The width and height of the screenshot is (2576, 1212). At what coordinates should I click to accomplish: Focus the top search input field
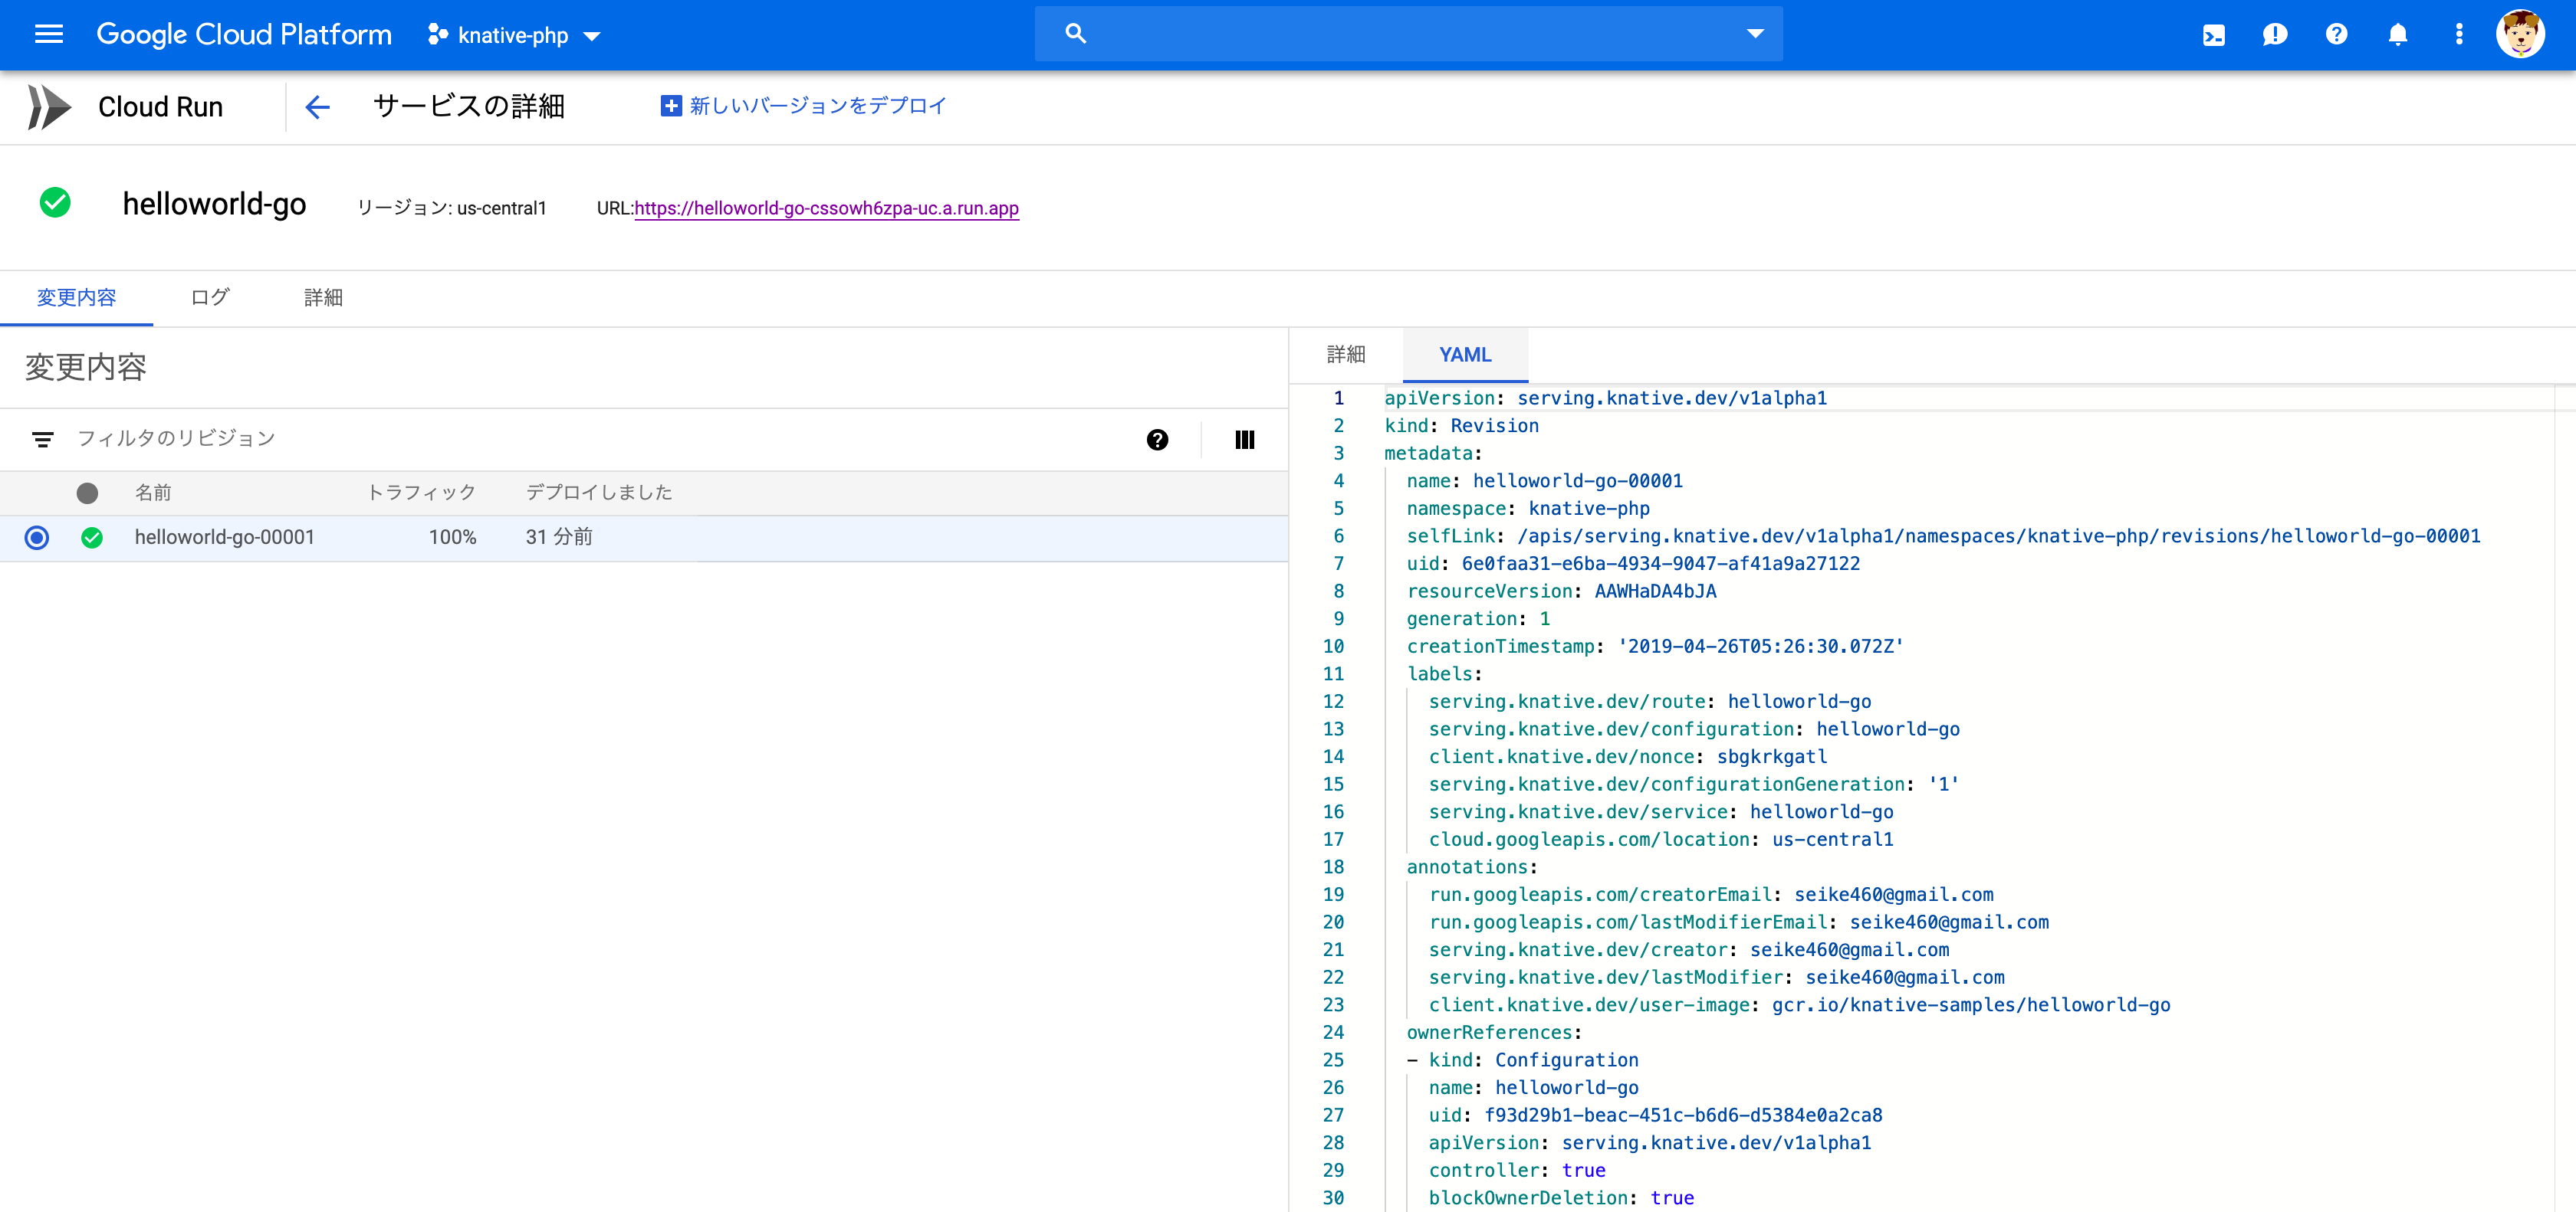pos(1408,33)
